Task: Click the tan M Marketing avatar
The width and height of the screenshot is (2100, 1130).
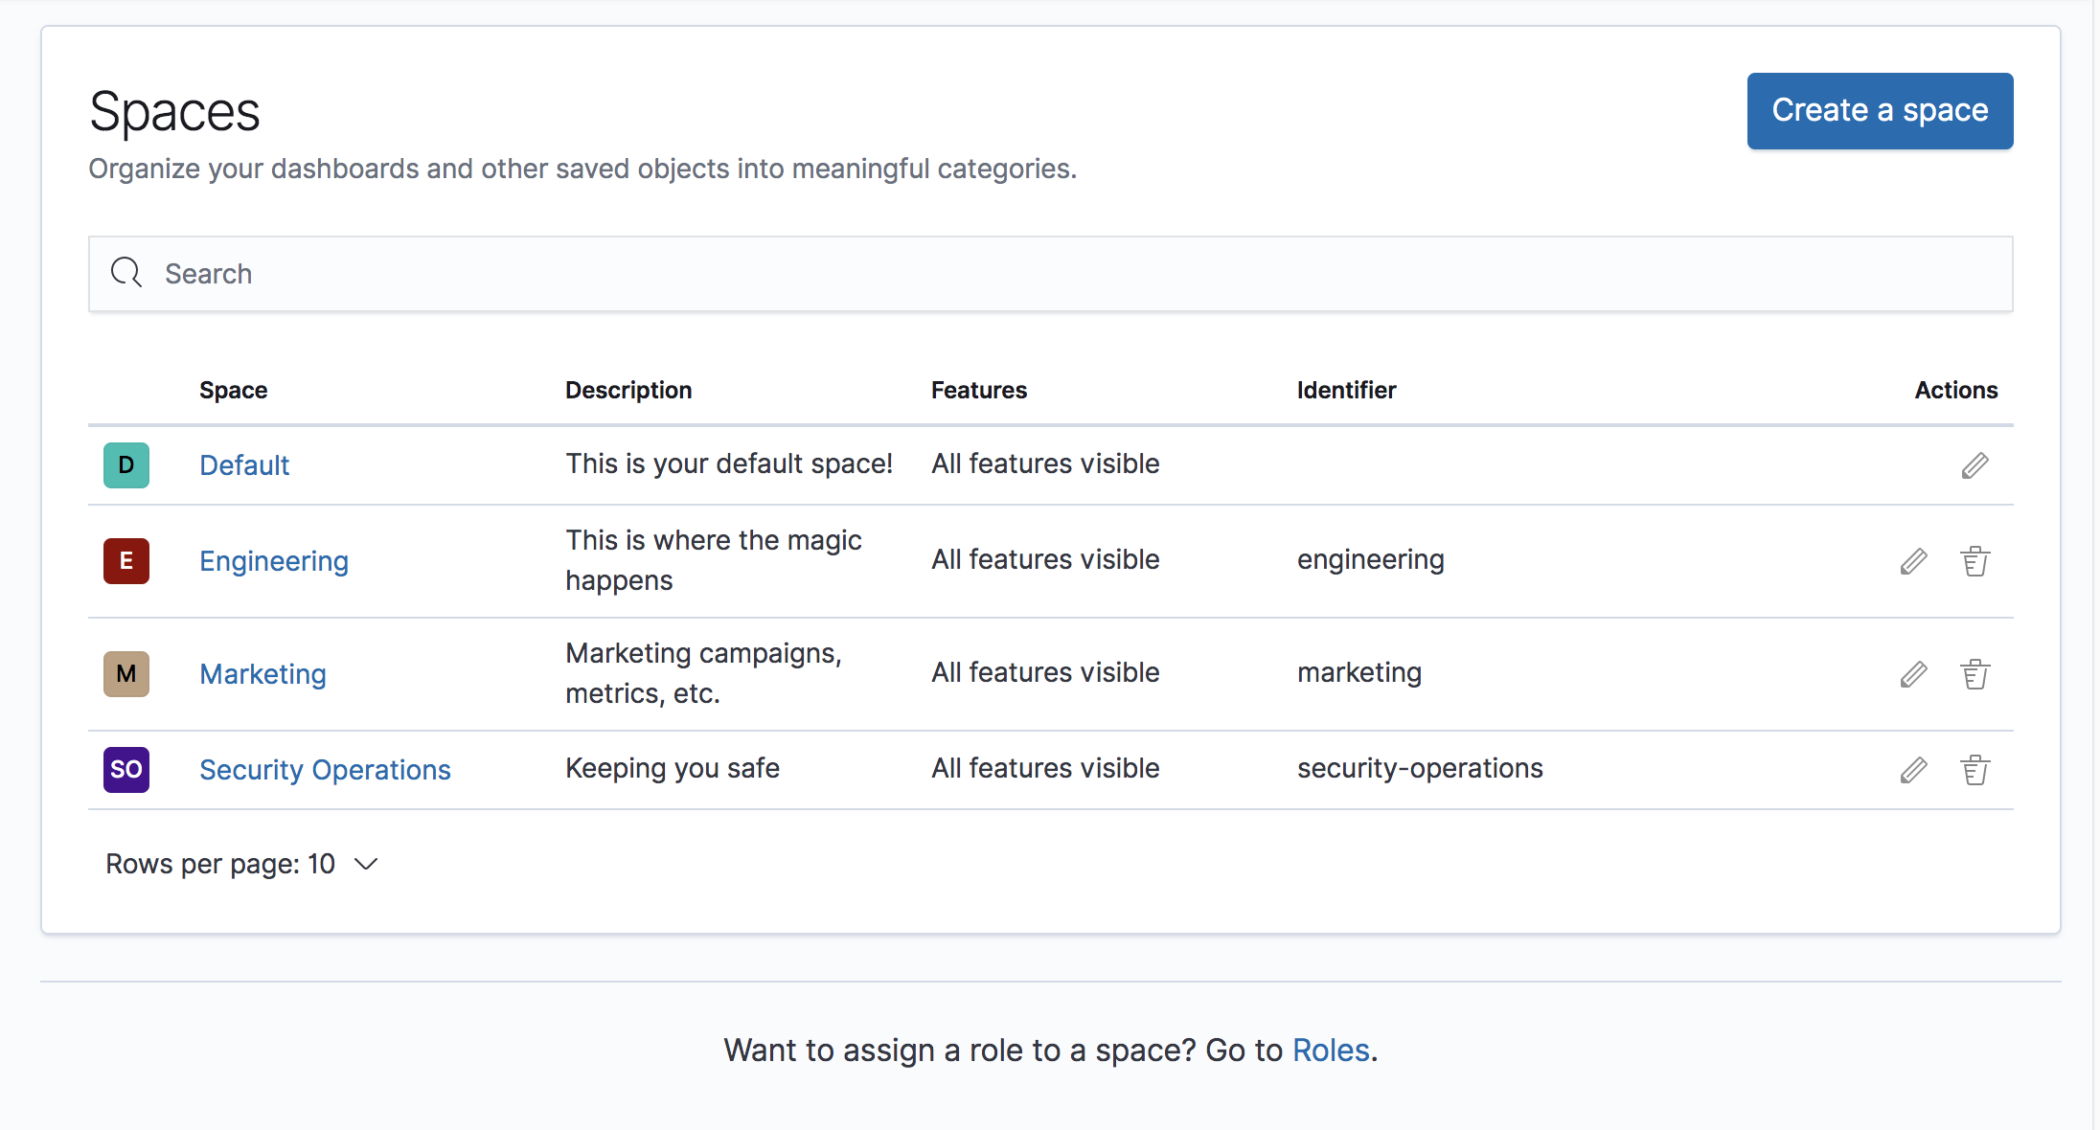Action: click(x=126, y=674)
